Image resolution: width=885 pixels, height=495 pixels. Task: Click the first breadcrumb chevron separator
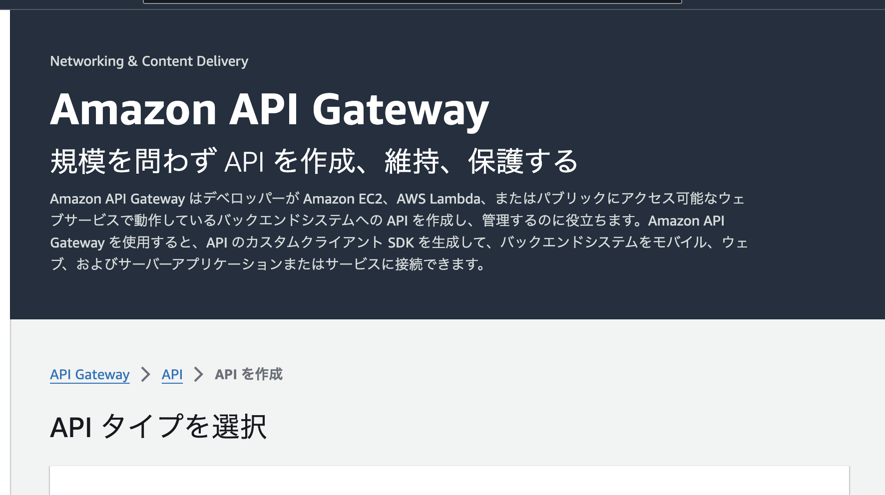tap(145, 374)
